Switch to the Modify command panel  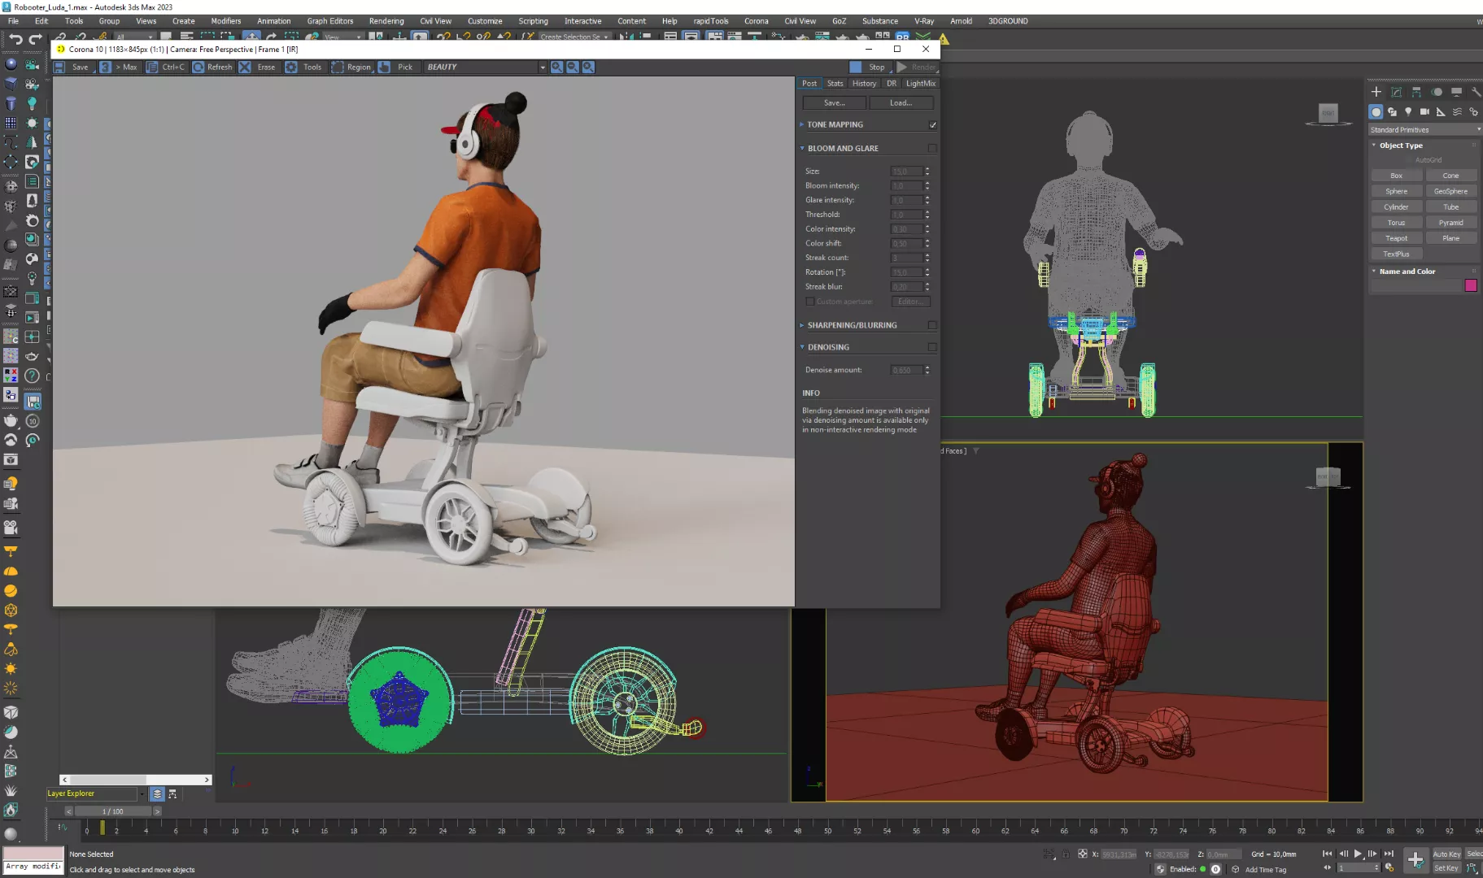pos(1396,92)
